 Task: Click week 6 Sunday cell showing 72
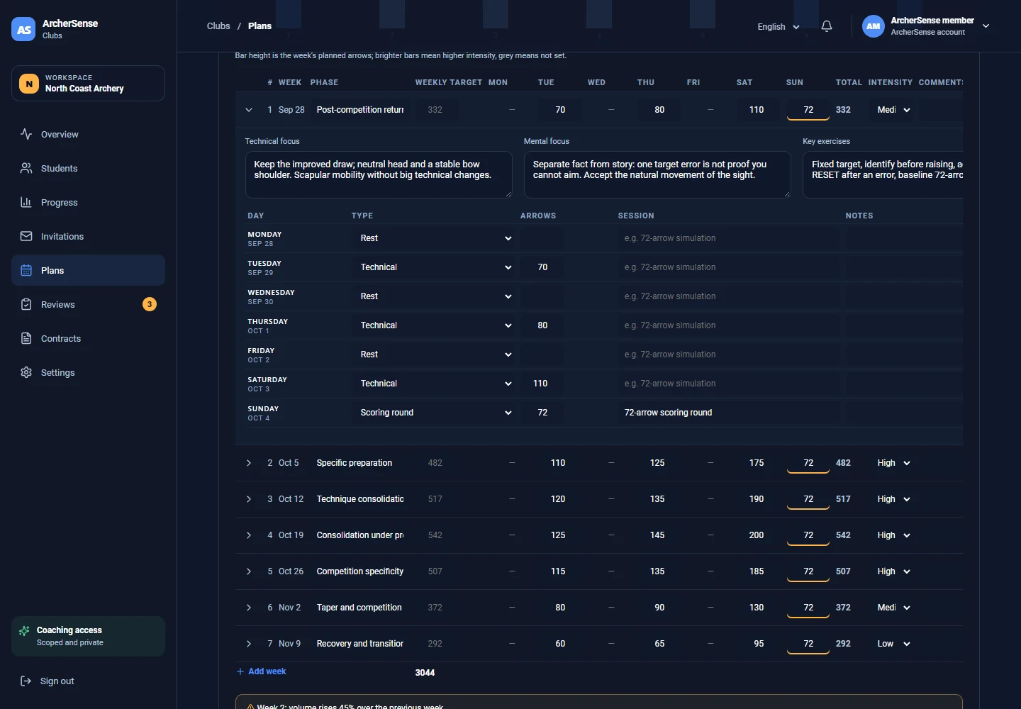click(x=808, y=608)
